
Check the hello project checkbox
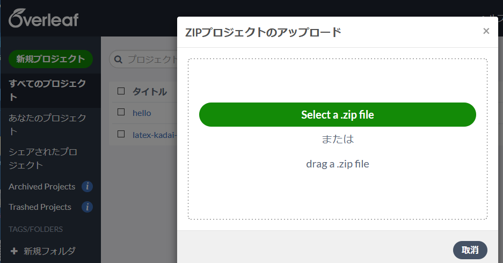coord(121,112)
